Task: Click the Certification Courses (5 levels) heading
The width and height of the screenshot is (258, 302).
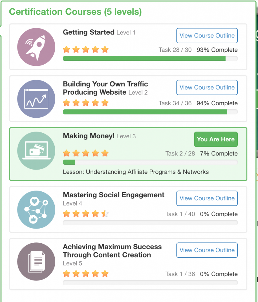Action: 75,12
